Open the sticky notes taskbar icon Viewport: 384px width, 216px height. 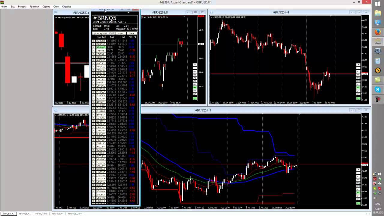(378, 80)
